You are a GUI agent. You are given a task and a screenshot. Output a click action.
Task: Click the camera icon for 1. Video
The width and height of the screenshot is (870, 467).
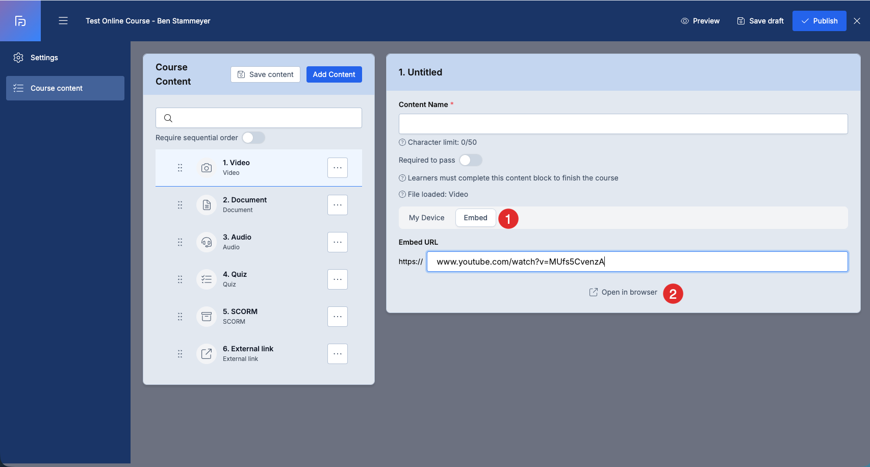tap(207, 168)
